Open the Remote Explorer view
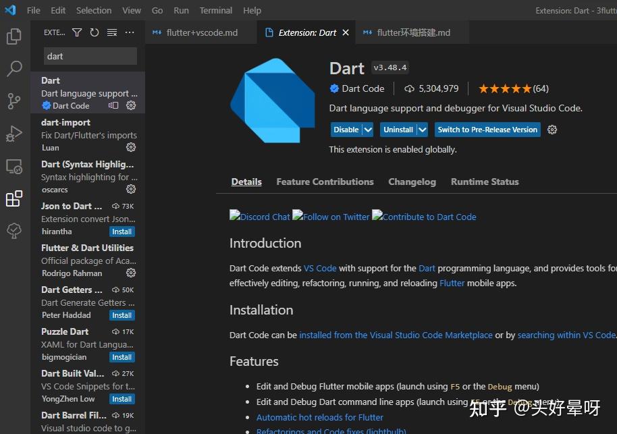Viewport: 617px width, 434px height. click(x=14, y=166)
